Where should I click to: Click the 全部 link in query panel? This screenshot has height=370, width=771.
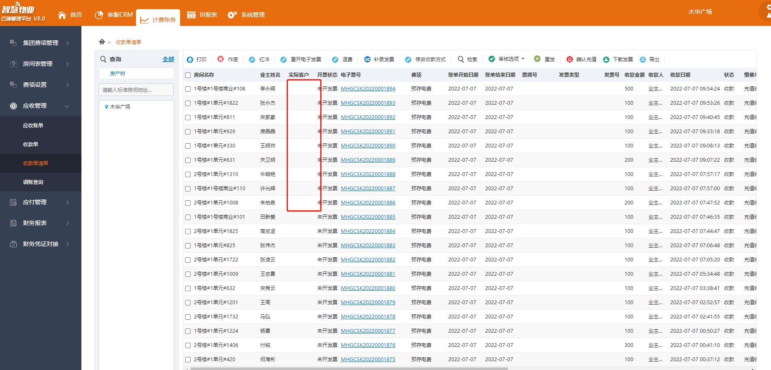click(168, 60)
